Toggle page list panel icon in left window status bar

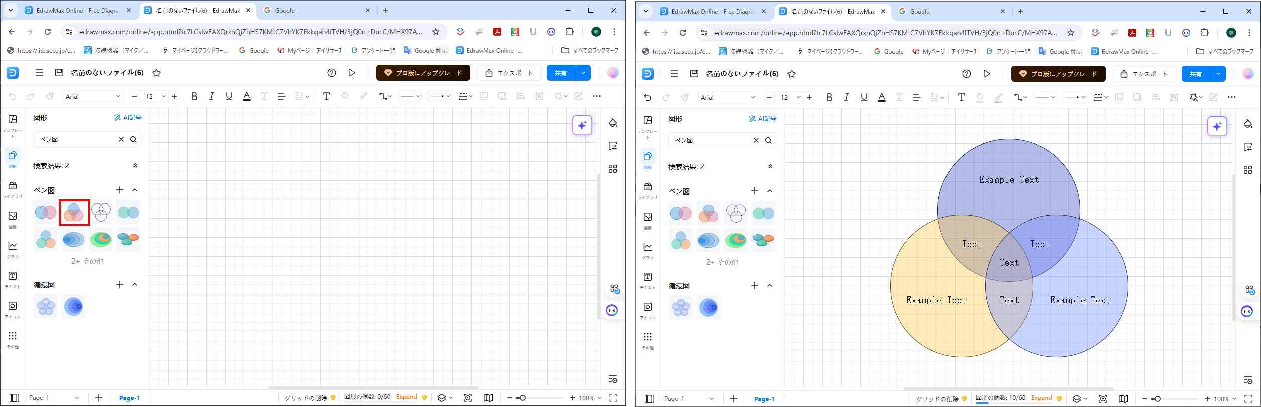(15, 398)
